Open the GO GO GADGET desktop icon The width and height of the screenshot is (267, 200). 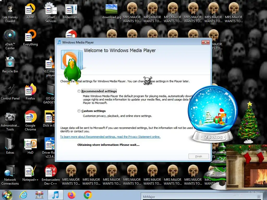(x=49, y=94)
